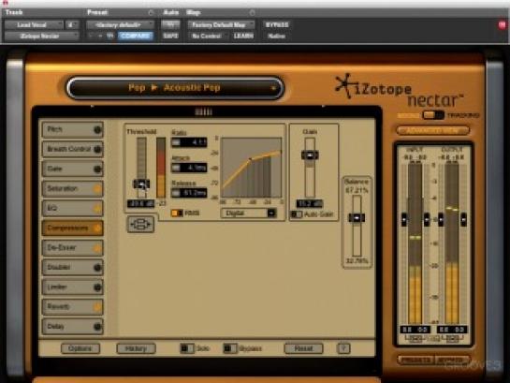This screenshot has width=510, height=383.
Task: Open the History button
Action: (136, 348)
